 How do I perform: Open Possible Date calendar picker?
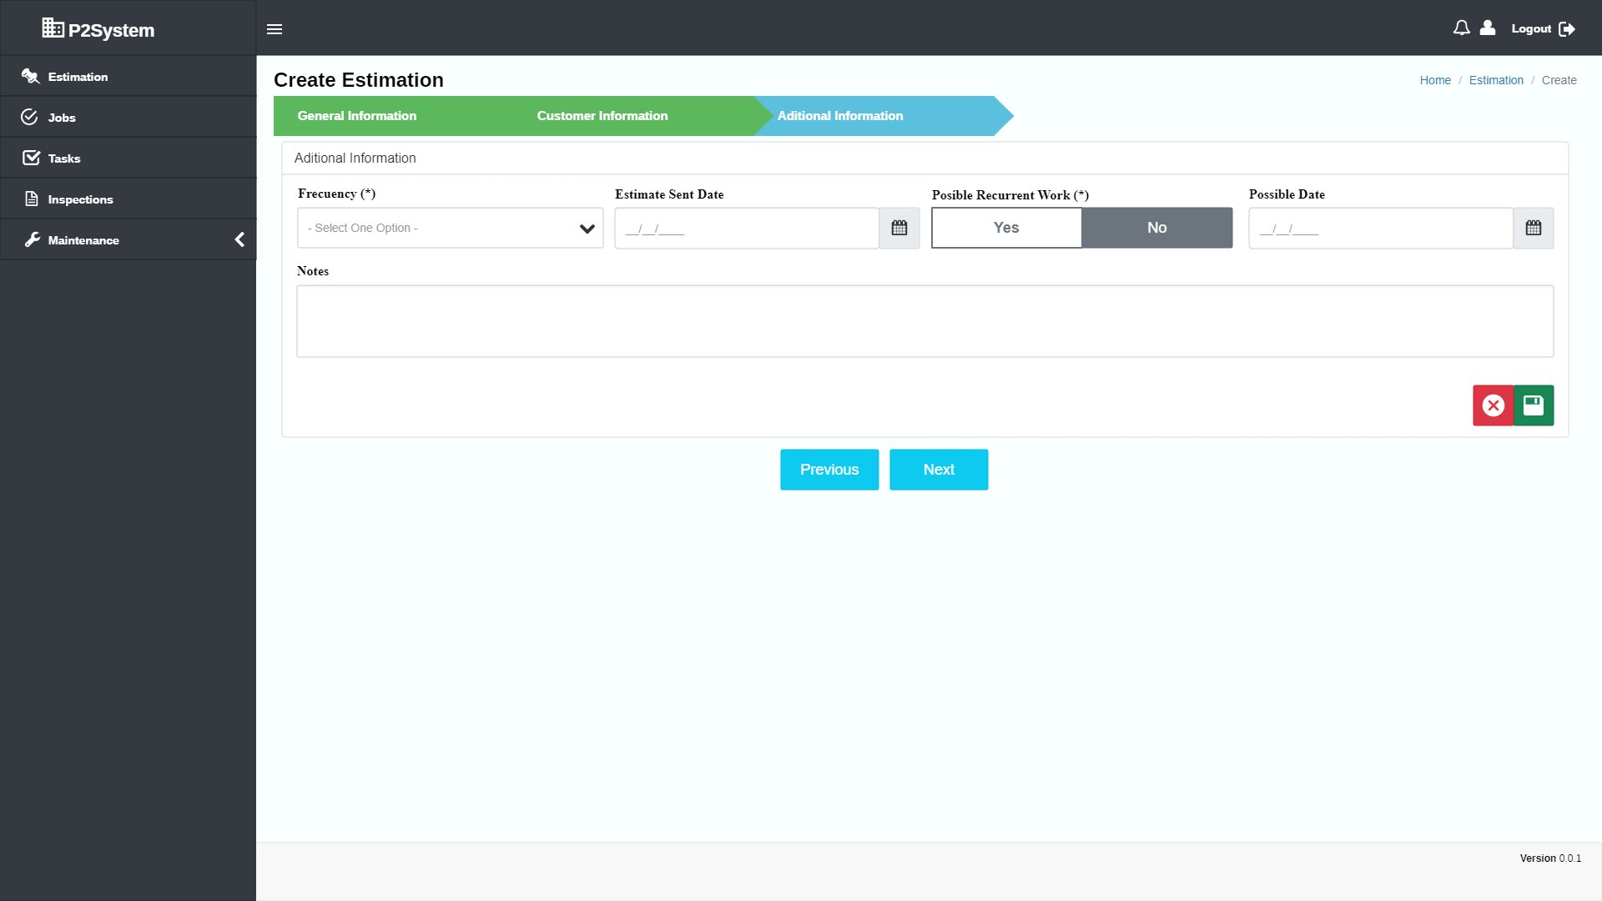1533,228
